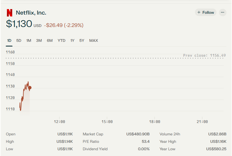Screen dimensions: 232x156
Task: Switch chart to 1M range
Action: coord(29,40)
